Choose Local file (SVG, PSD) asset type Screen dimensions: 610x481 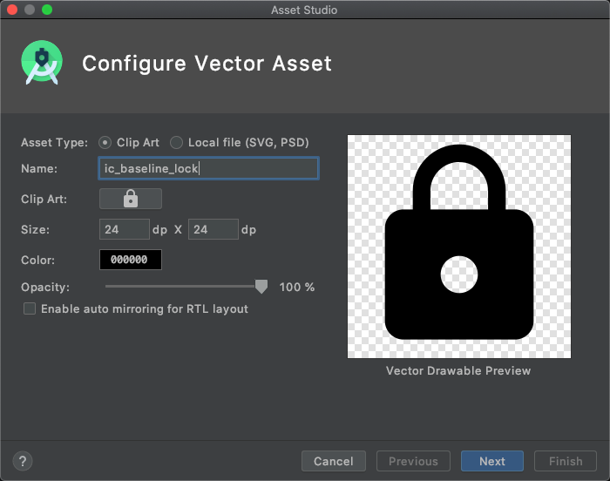coord(177,142)
